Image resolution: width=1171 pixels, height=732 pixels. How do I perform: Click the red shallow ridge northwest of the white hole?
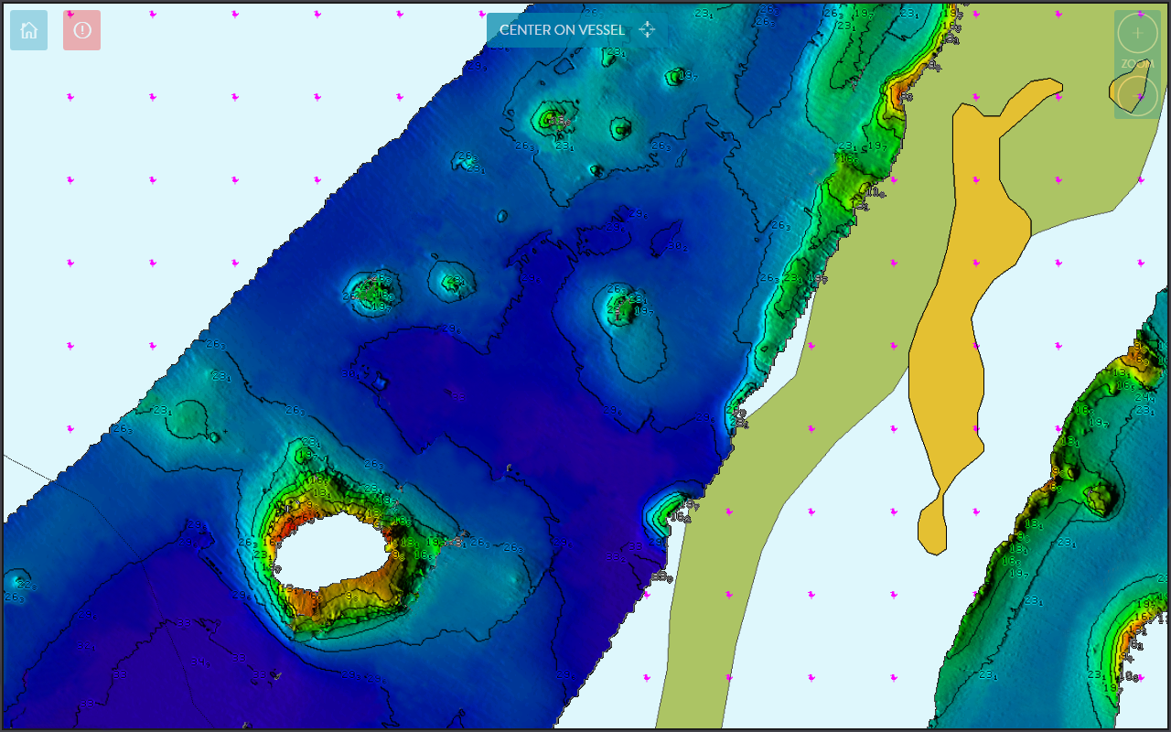click(291, 523)
